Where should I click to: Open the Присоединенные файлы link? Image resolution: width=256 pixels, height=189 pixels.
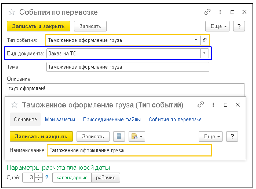click(112, 119)
